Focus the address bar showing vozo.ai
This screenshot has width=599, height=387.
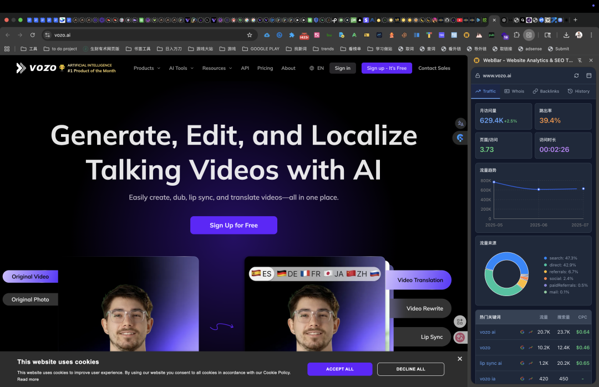click(x=149, y=35)
